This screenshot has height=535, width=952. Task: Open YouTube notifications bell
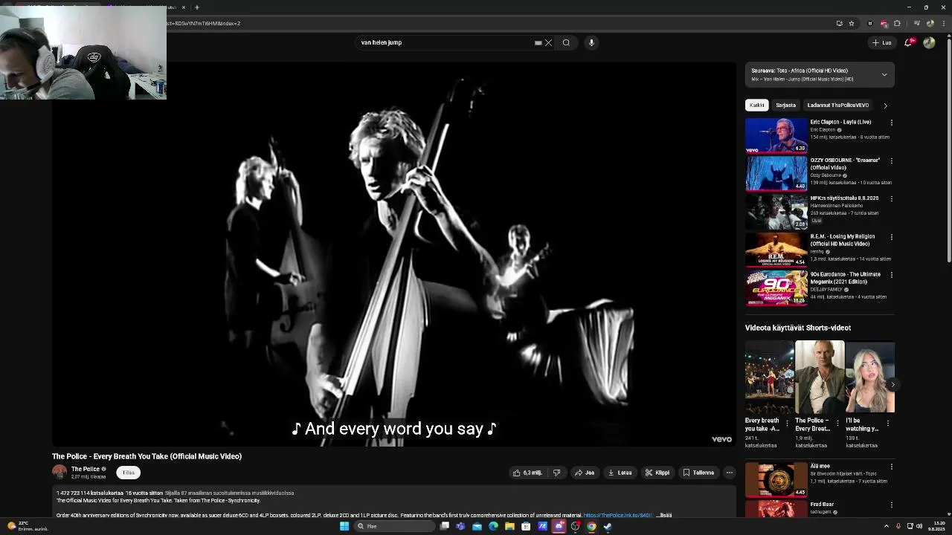908,42
